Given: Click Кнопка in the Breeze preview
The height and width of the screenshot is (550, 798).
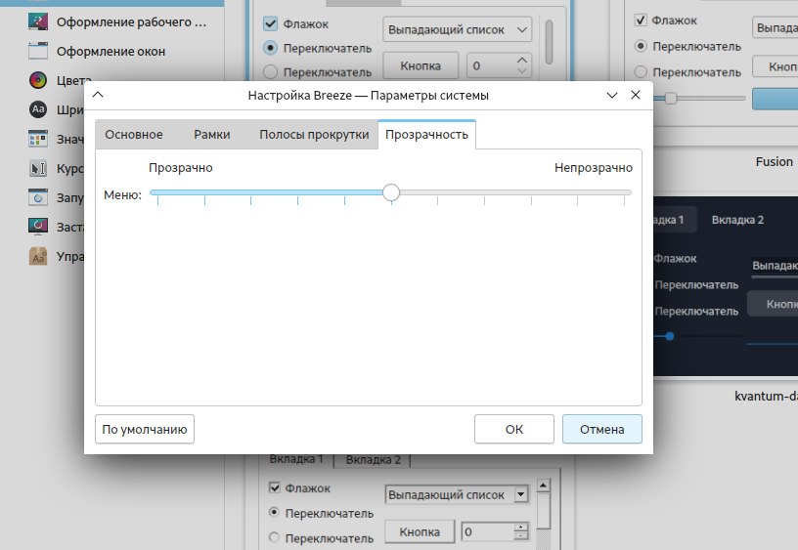Looking at the screenshot, I should 421,66.
